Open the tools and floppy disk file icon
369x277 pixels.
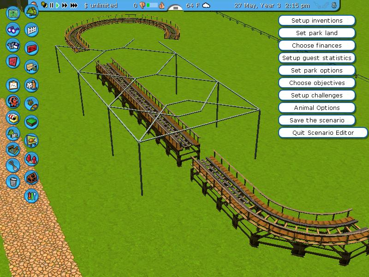13,45
